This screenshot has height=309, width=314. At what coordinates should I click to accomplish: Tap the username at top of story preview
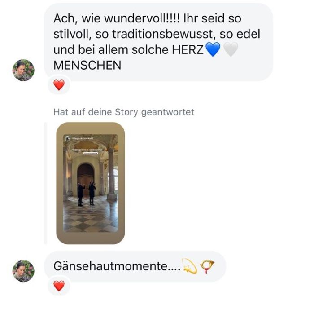(83, 138)
